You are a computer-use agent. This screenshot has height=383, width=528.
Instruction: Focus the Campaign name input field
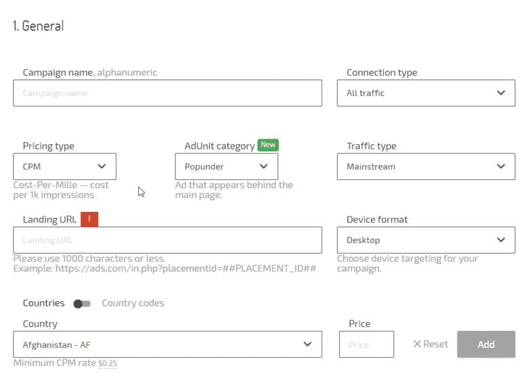167,93
